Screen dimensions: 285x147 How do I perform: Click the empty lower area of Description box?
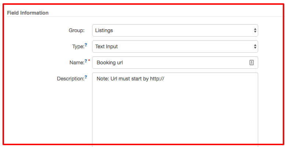175,124
